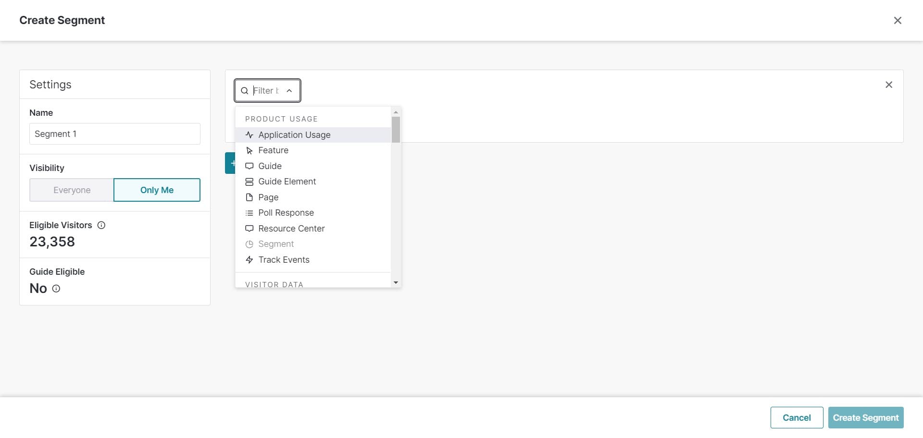Click the Create Segment button
Viewport: 923px width, 438px height.
[x=865, y=417]
